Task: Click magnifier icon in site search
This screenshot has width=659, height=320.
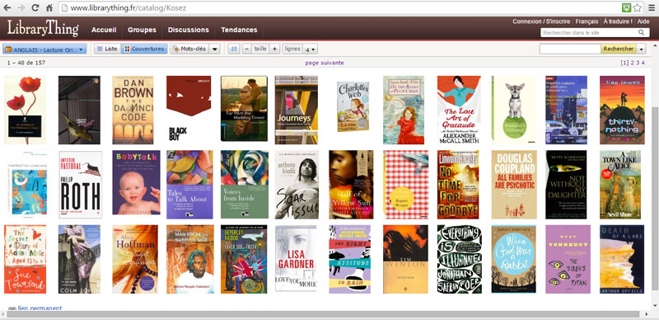Action: [x=642, y=32]
